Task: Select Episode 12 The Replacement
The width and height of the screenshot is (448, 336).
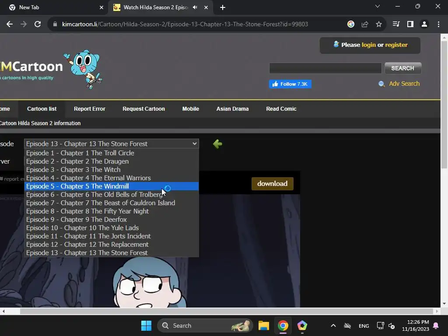Action: click(112, 244)
